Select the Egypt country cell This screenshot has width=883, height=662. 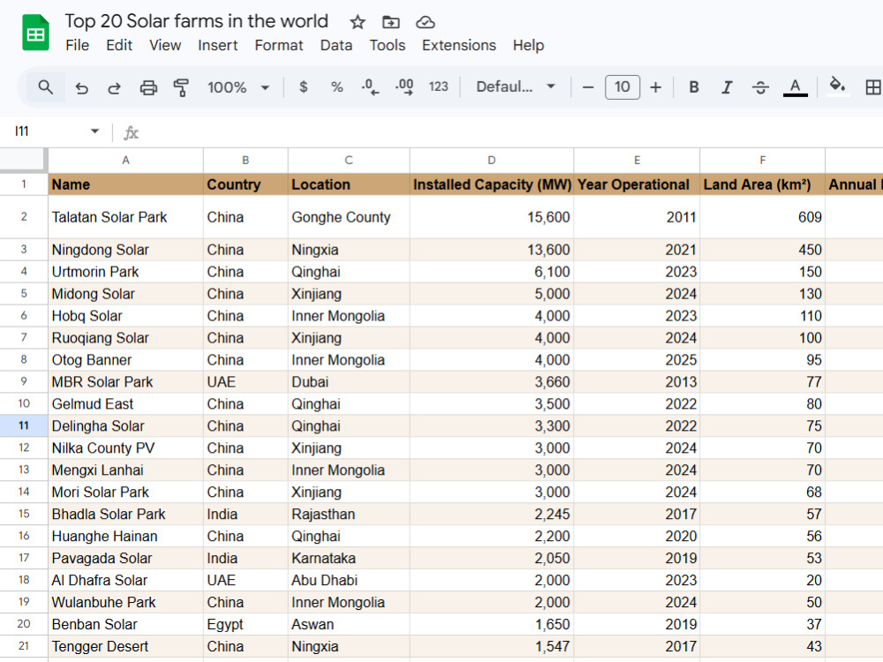(x=245, y=624)
